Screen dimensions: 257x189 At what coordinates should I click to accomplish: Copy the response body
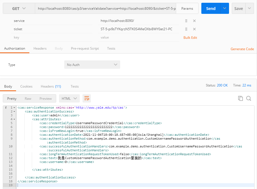tap(240, 98)
